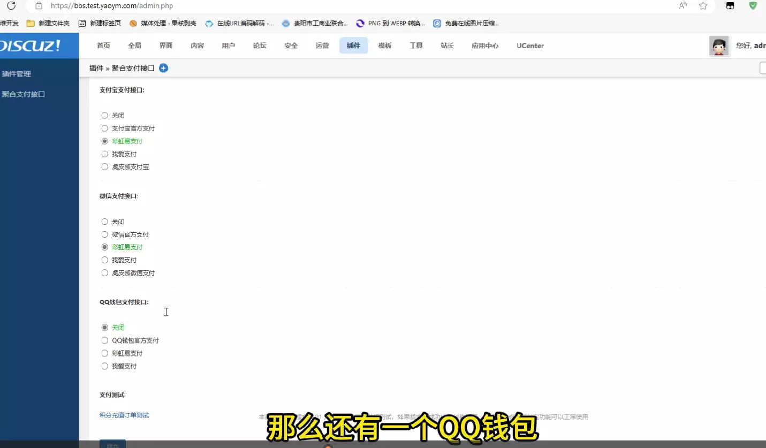
Task: Click the 支付宝支付接口 section label
Action: [122, 90]
